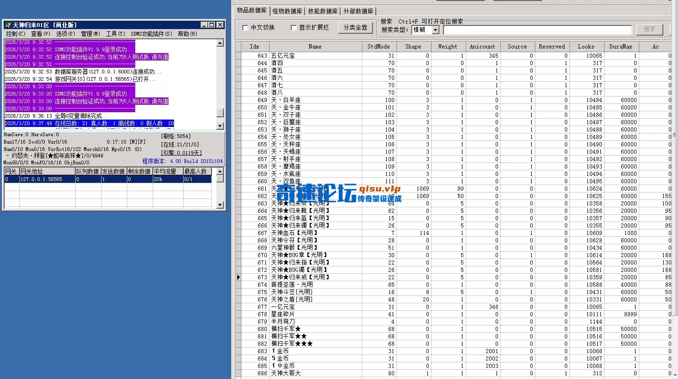
Task: Enable the 显示扩展栏 checkbox
Action: tap(294, 28)
